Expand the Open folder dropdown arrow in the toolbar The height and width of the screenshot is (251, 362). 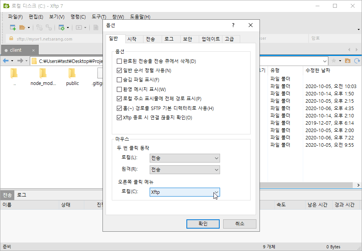[x=29, y=28]
